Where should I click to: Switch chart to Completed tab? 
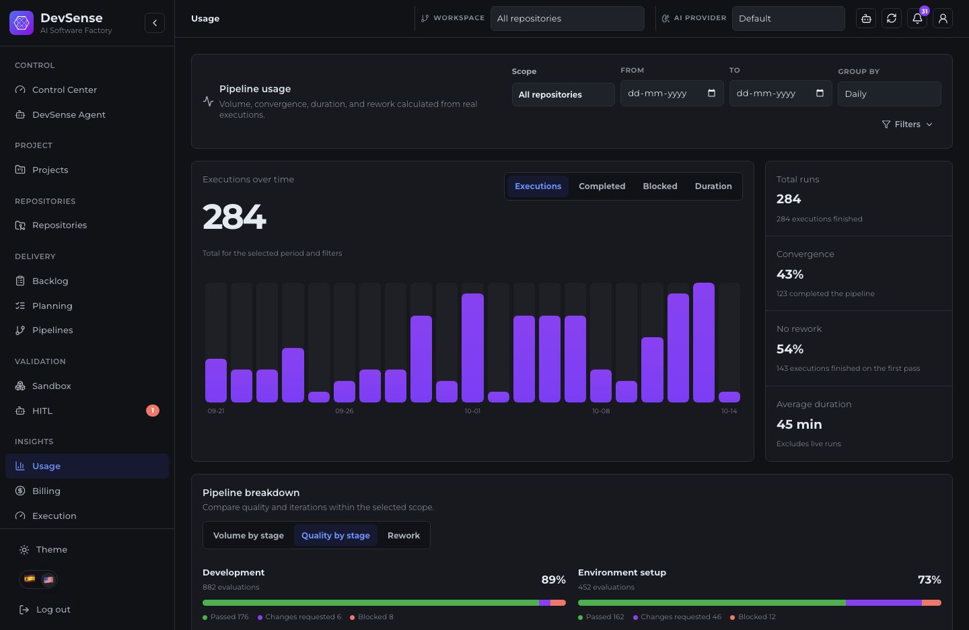602,186
